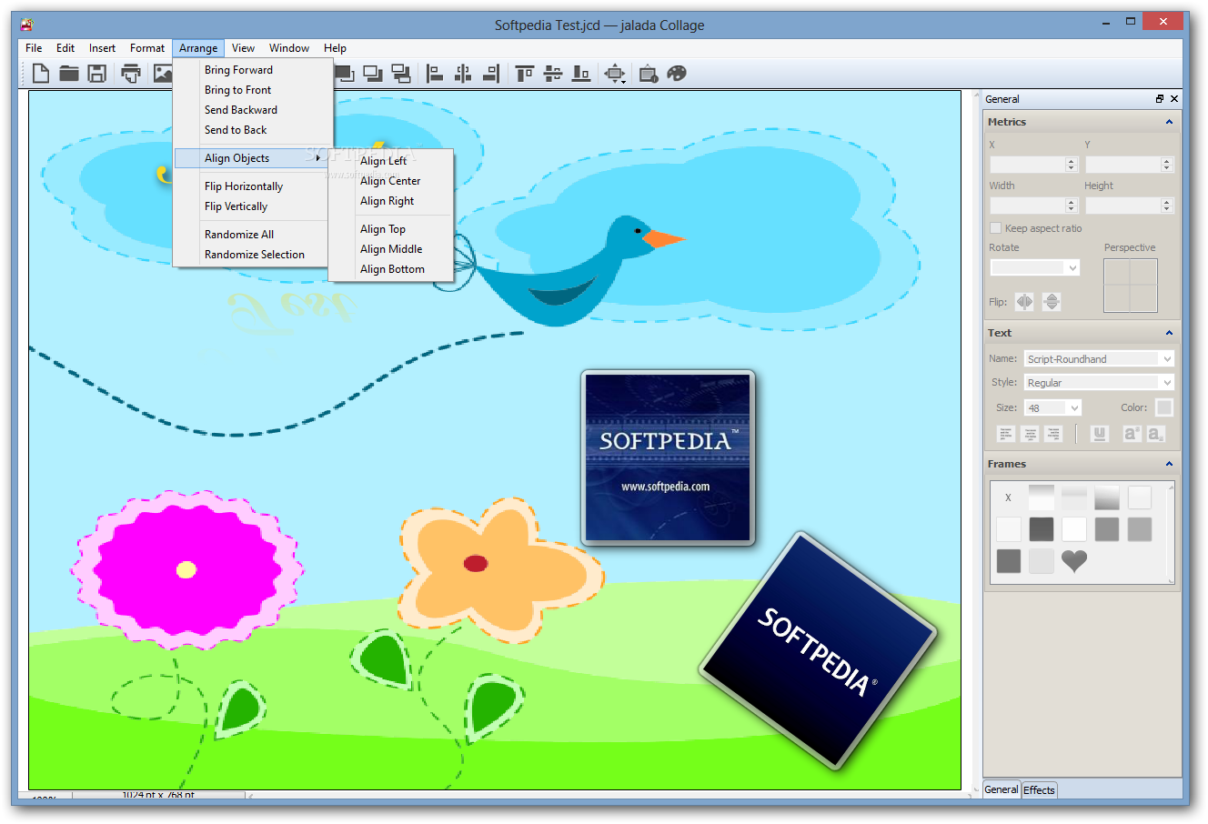The image size is (1208, 824).
Task: Open the font Size dropdown
Action: click(x=1052, y=407)
